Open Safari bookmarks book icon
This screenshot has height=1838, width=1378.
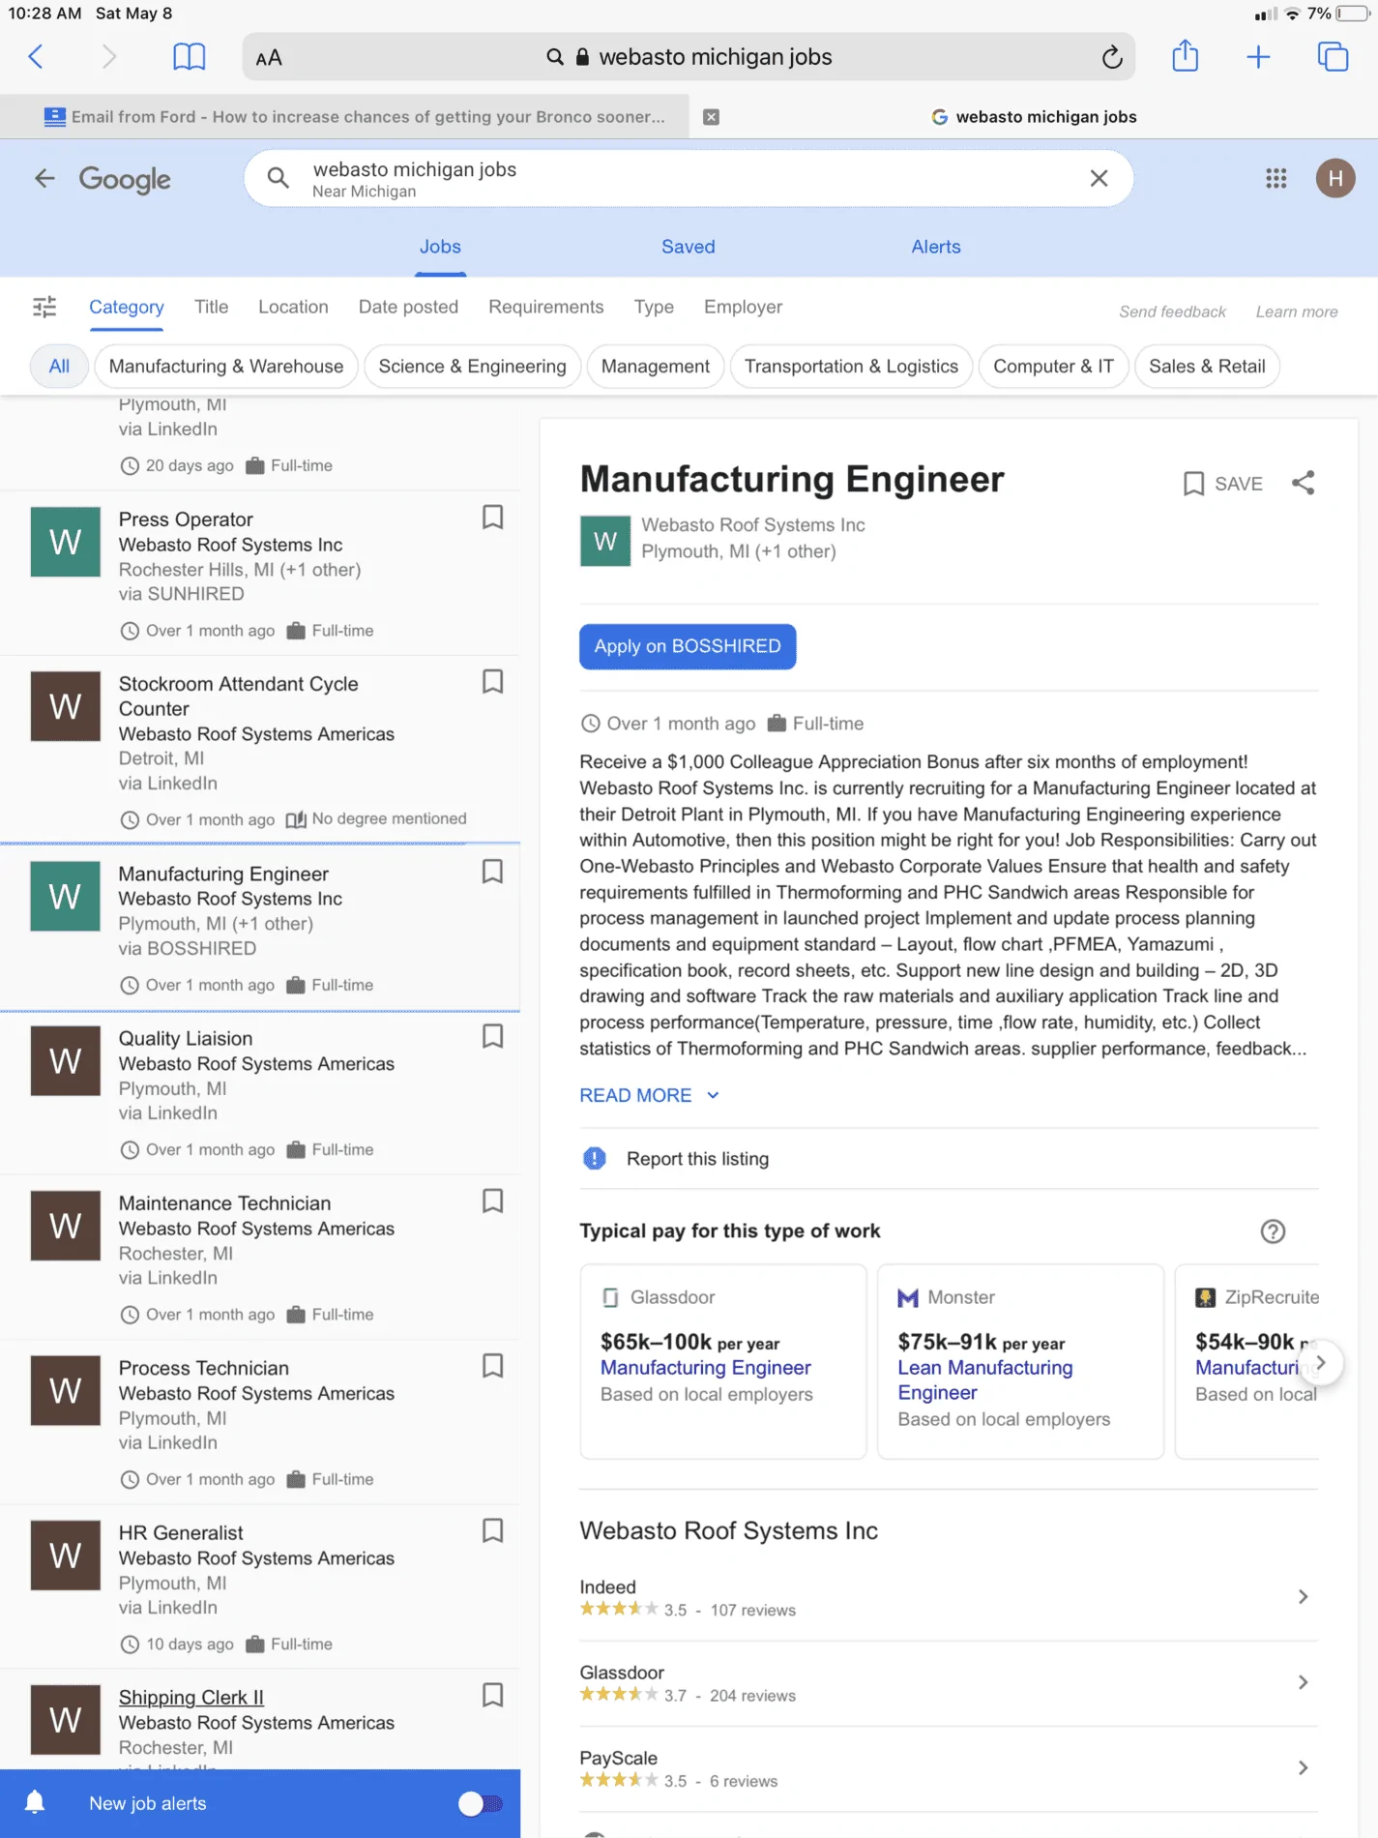[190, 57]
